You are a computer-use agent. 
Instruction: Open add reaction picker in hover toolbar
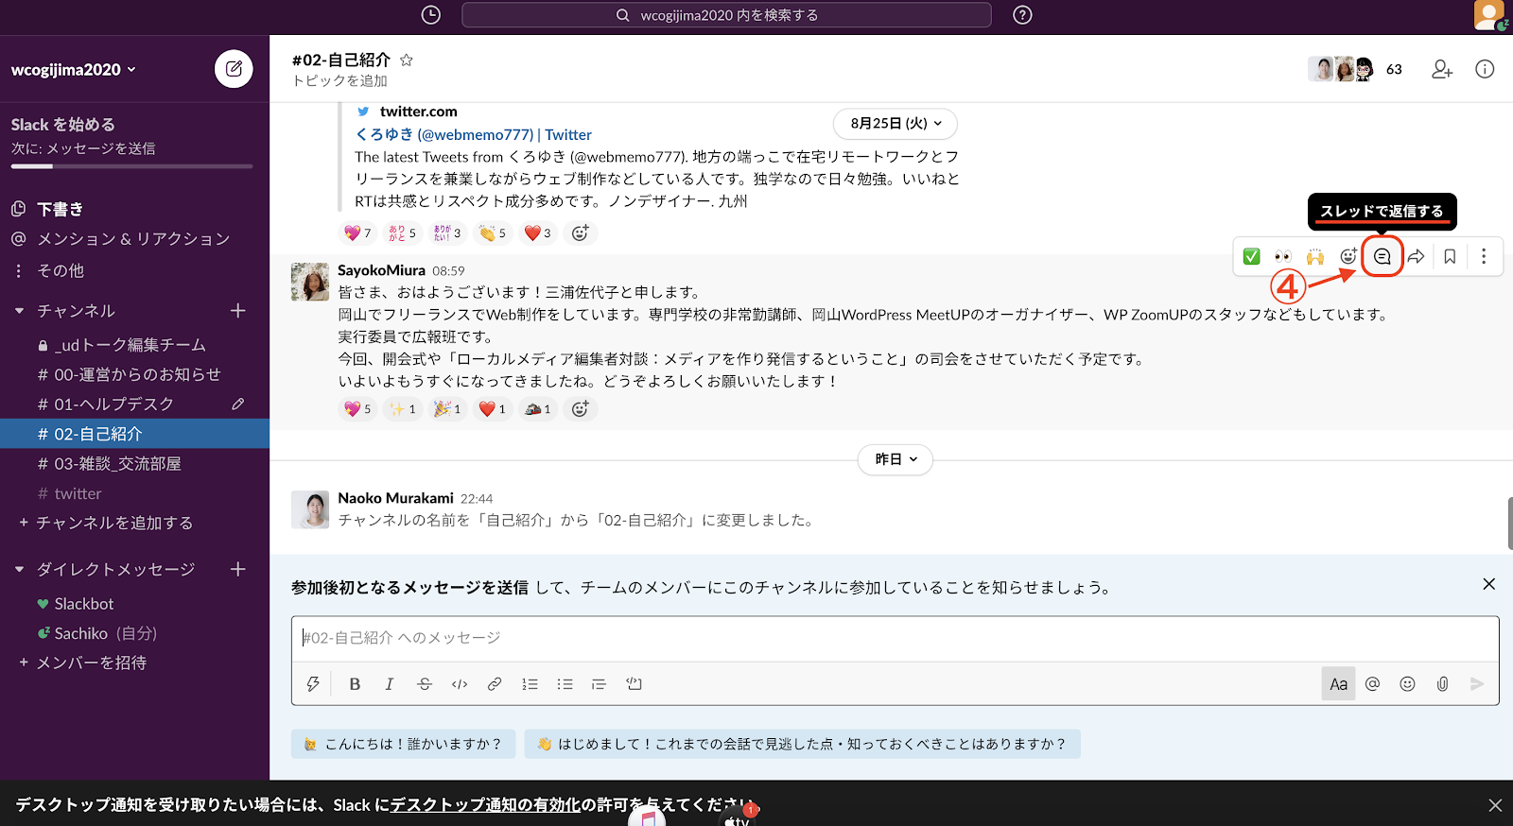(1348, 256)
